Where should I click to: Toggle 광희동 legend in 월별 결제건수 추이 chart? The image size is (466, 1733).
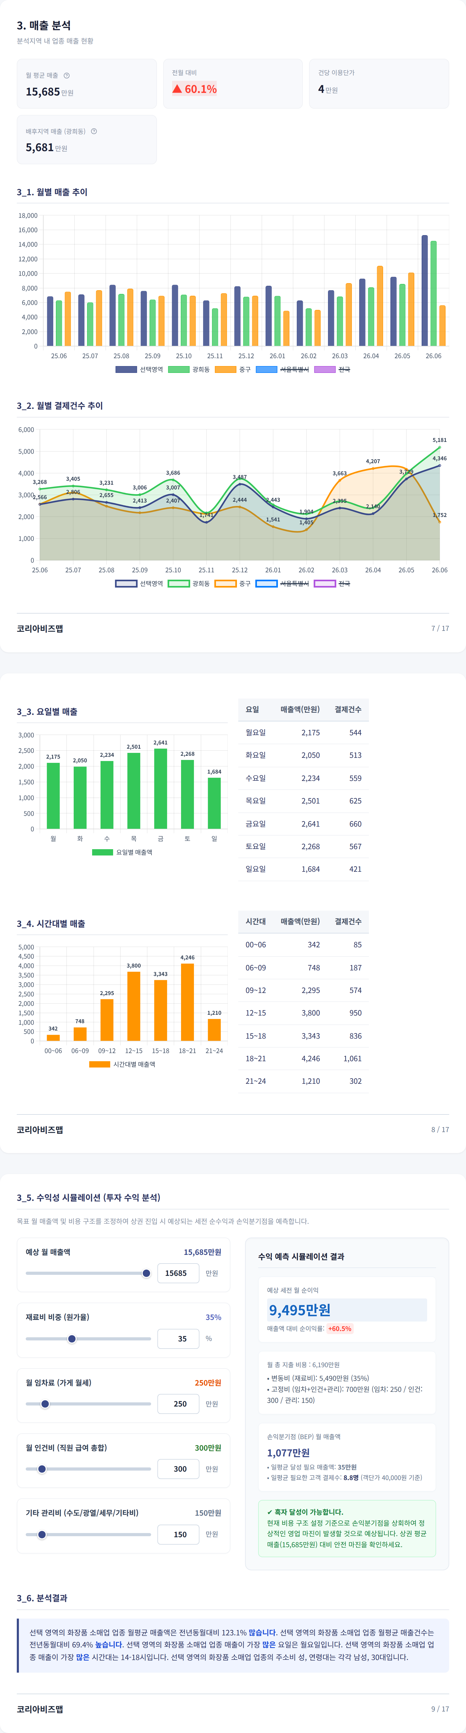coord(189,583)
